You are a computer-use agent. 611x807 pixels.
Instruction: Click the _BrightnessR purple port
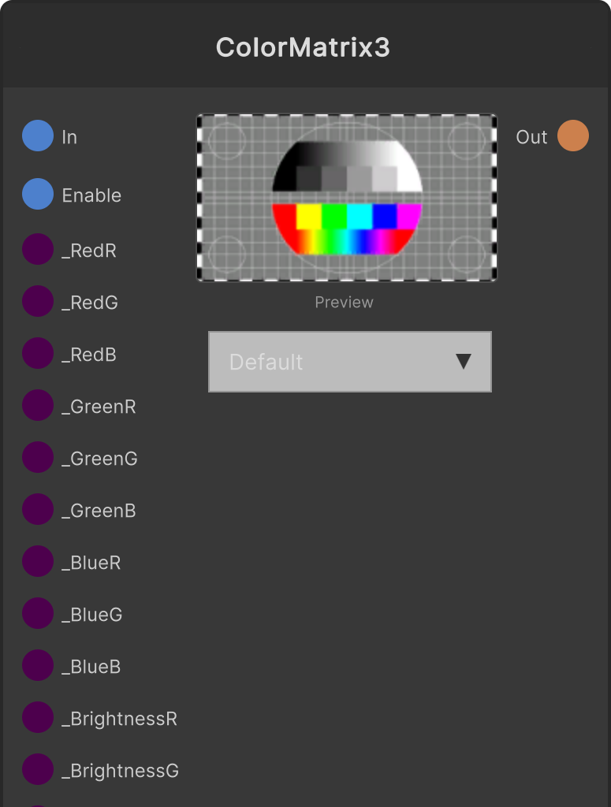click(38, 717)
